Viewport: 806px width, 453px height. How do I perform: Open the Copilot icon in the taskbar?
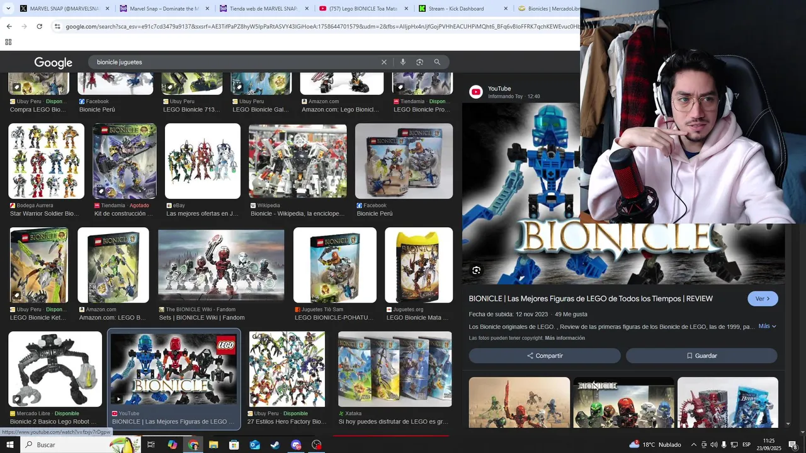(x=172, y=445)
